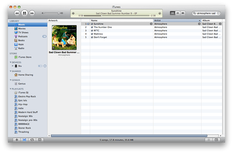The width and height of the screenshot is (233, 153).
Task: Collapse the Devices section
Action: pyautogui.click(x=10, y=62)
